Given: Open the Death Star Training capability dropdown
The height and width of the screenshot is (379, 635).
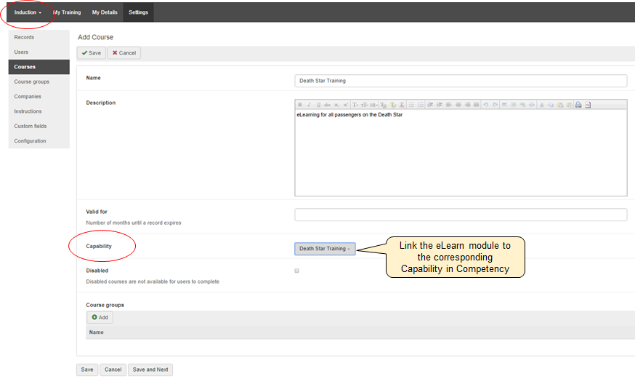Looking at the screenshot, I should [x=325, y=249].
